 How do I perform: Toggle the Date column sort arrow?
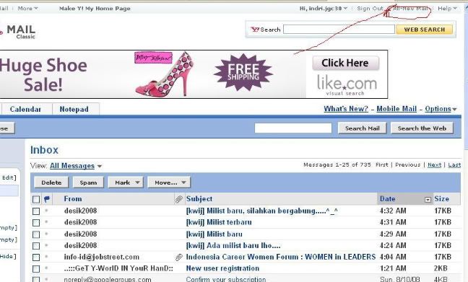(428, 200)
